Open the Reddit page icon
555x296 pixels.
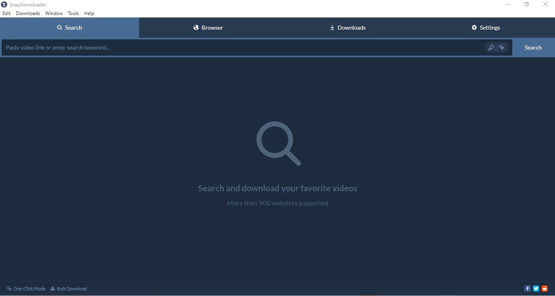point(544,289)
